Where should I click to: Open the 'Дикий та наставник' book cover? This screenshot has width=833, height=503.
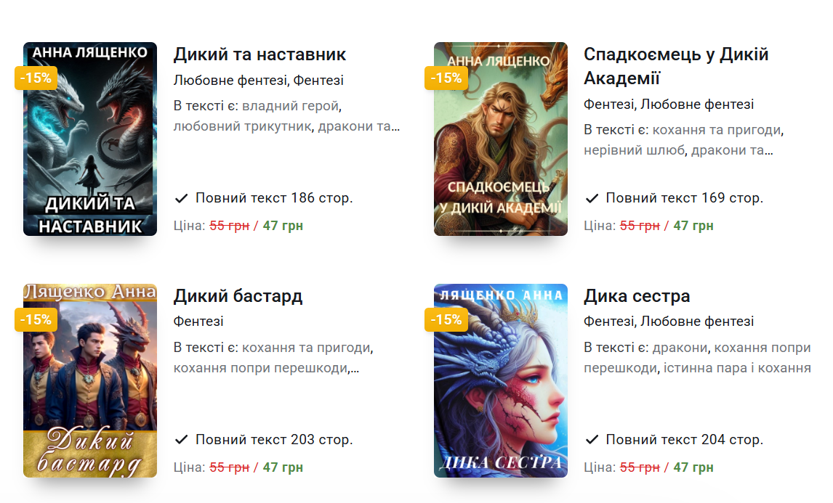pos(90,139)
